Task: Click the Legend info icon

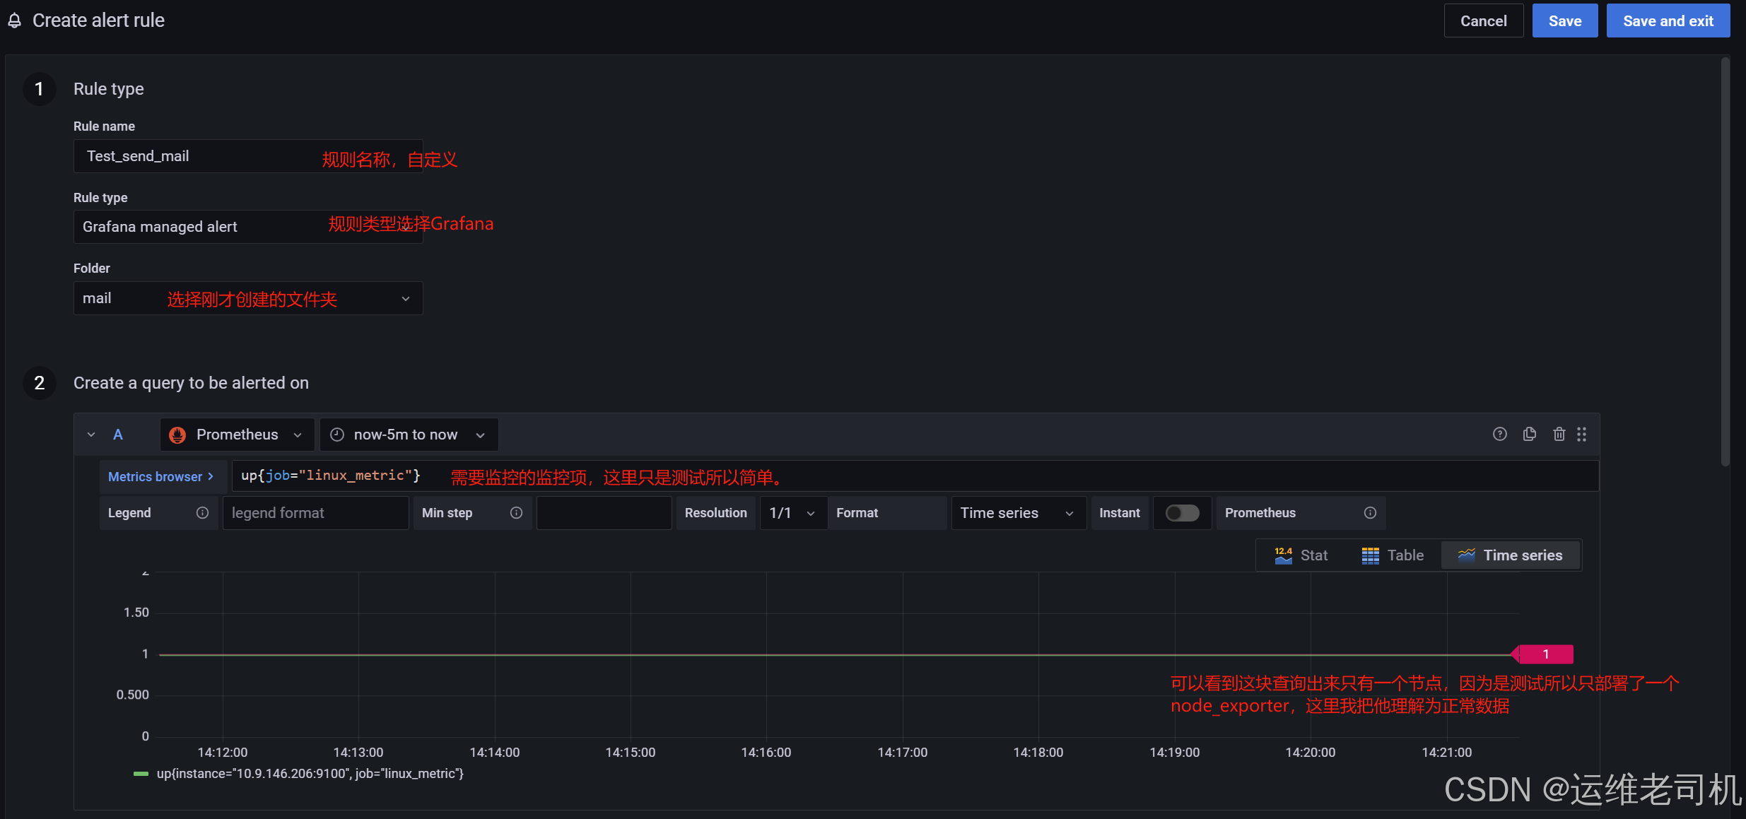Action: click(x=202, y=513)
